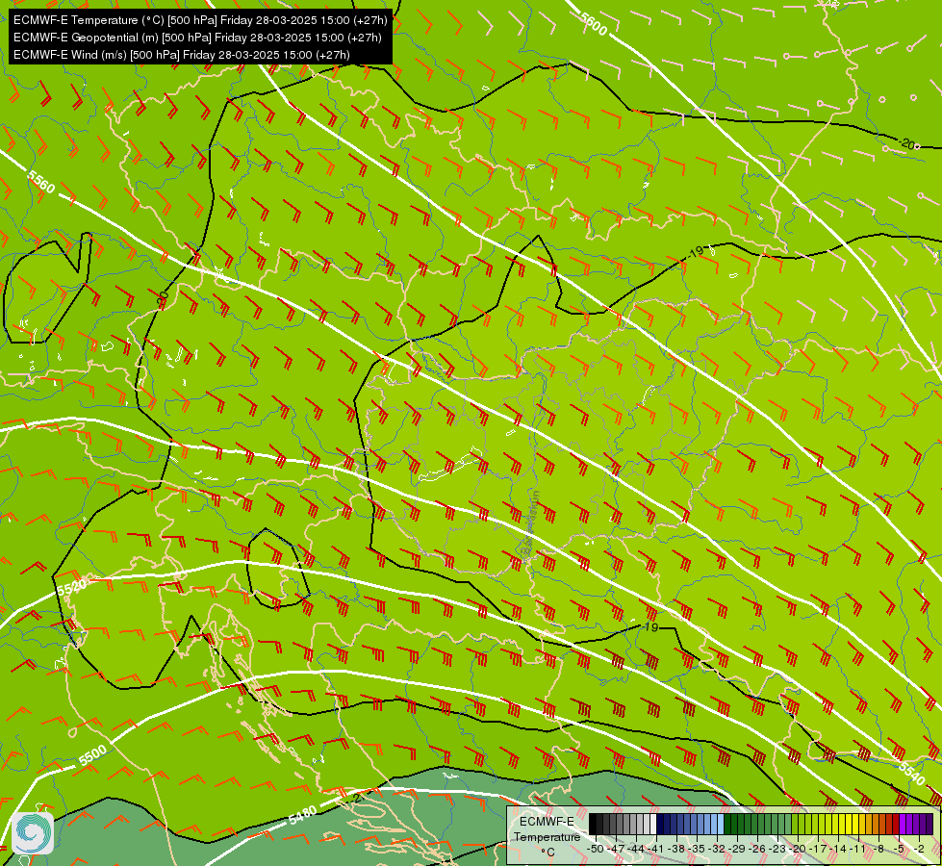
Task: Click the 5540 geopotential contour label
Action: (x=911, y=773)
